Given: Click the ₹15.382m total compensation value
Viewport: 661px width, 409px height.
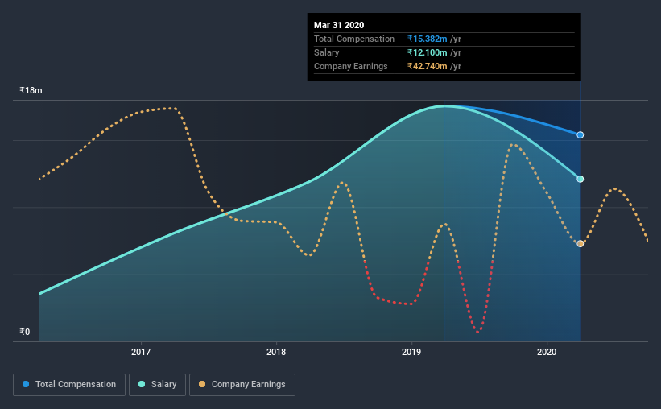Looking at the screenshot, I should [x=427, y=39].
